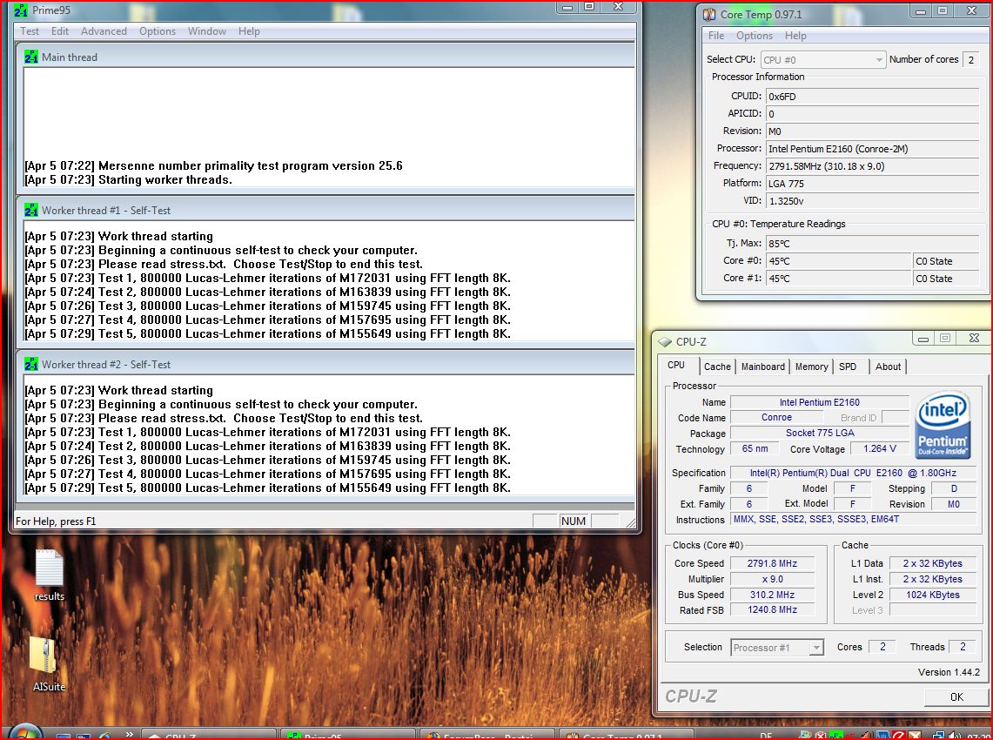Switch to the Cache tab in CPU-Z
993x740 pixels.
pos(717,367)
